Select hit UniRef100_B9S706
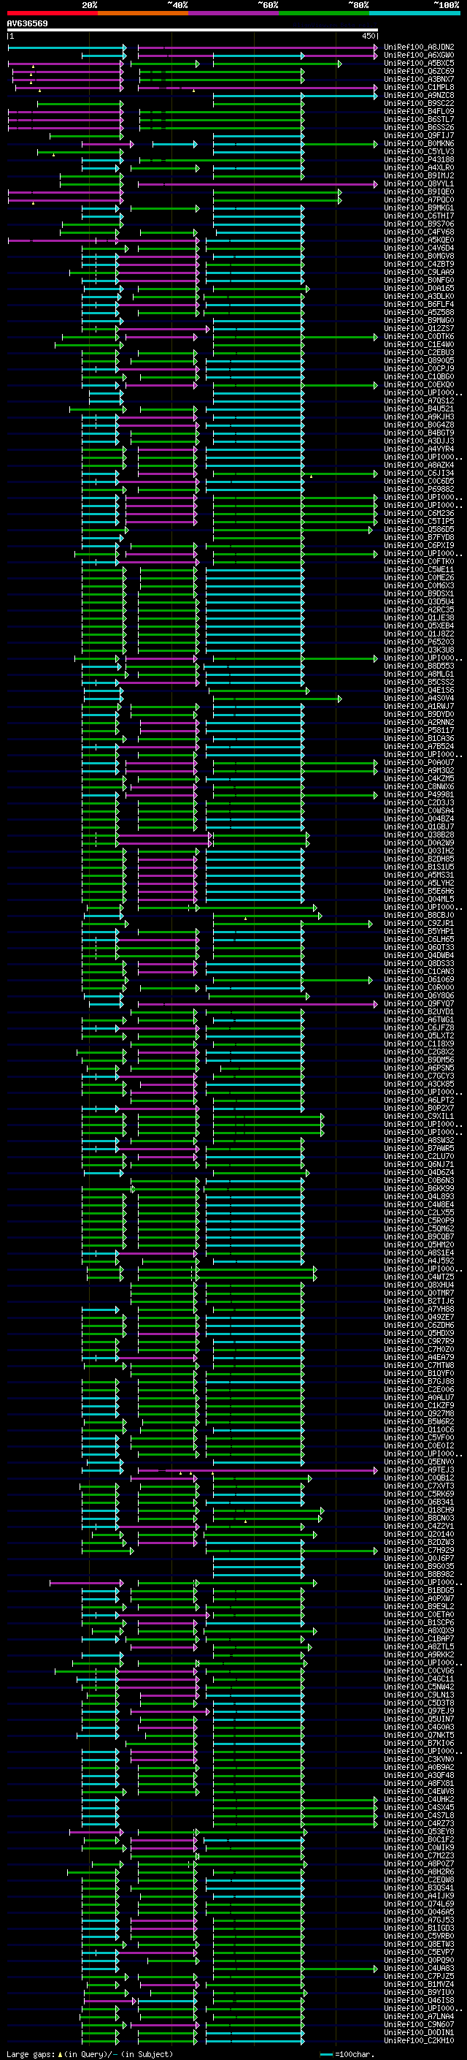 pos(419,224)
